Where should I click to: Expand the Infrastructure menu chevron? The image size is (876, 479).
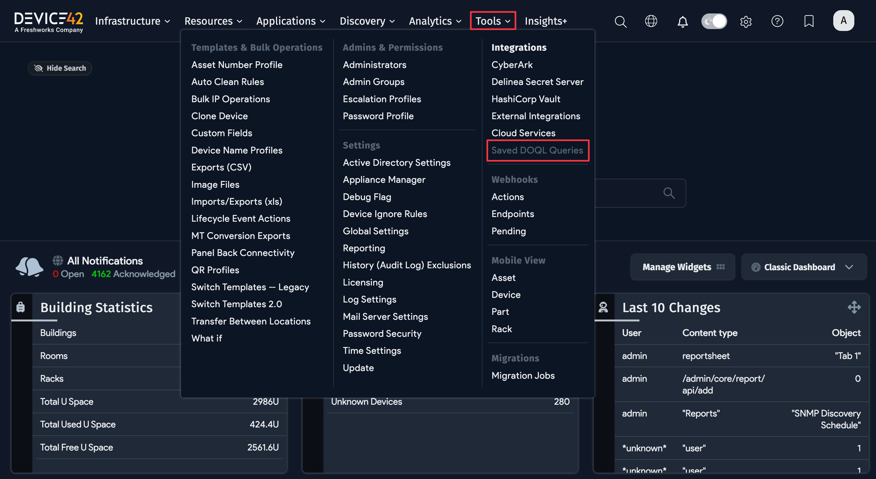[168, 21]
